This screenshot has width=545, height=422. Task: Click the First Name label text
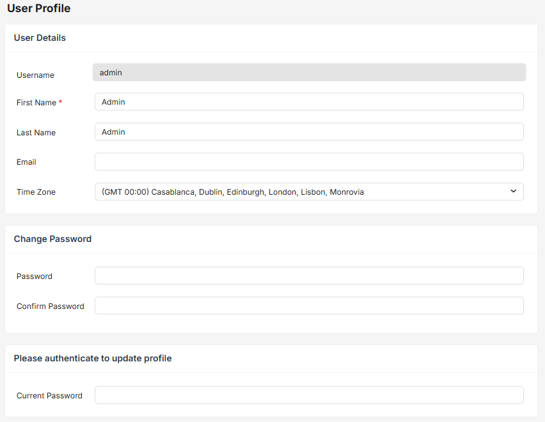36,103
